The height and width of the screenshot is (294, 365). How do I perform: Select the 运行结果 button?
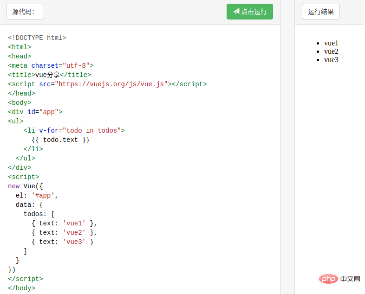pyautogui.click(x=321, y=12)
